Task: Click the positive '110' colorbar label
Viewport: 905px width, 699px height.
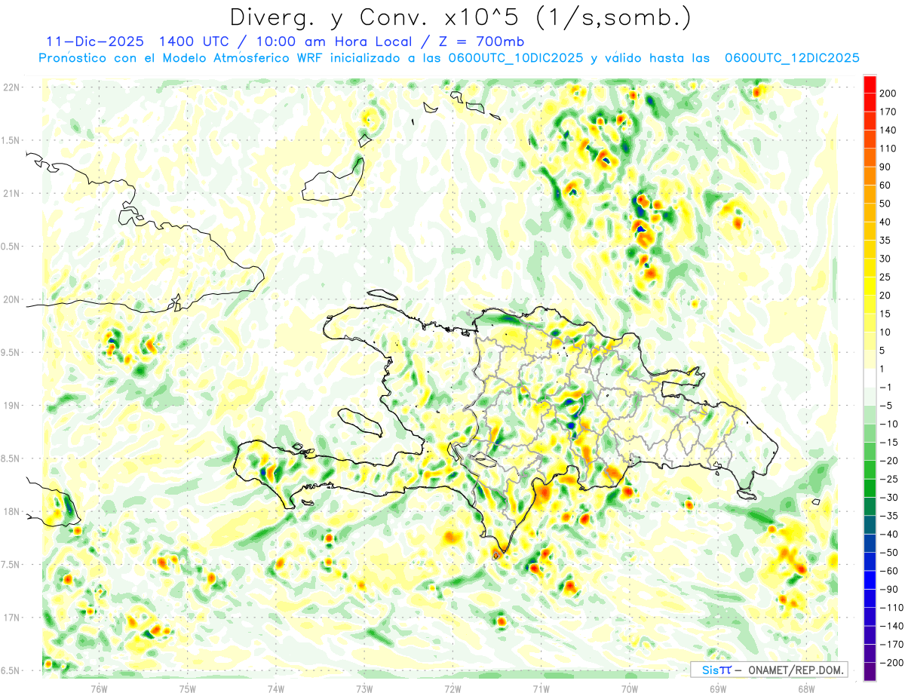Action: pos(889,149)
